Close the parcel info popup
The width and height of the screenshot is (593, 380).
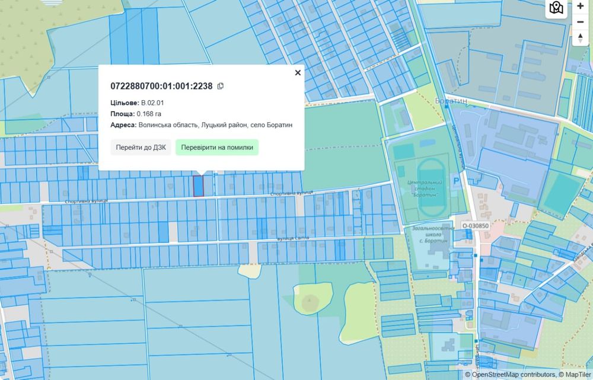coord(298,72)
